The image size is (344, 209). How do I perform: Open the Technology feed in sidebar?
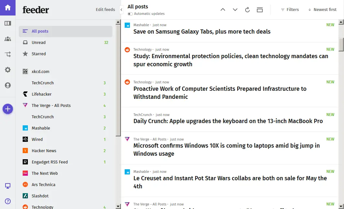[66, 206]
